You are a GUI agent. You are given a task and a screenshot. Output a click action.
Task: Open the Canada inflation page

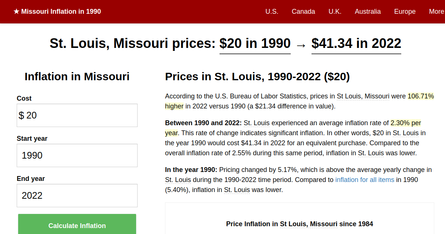[x=303, y=12]
